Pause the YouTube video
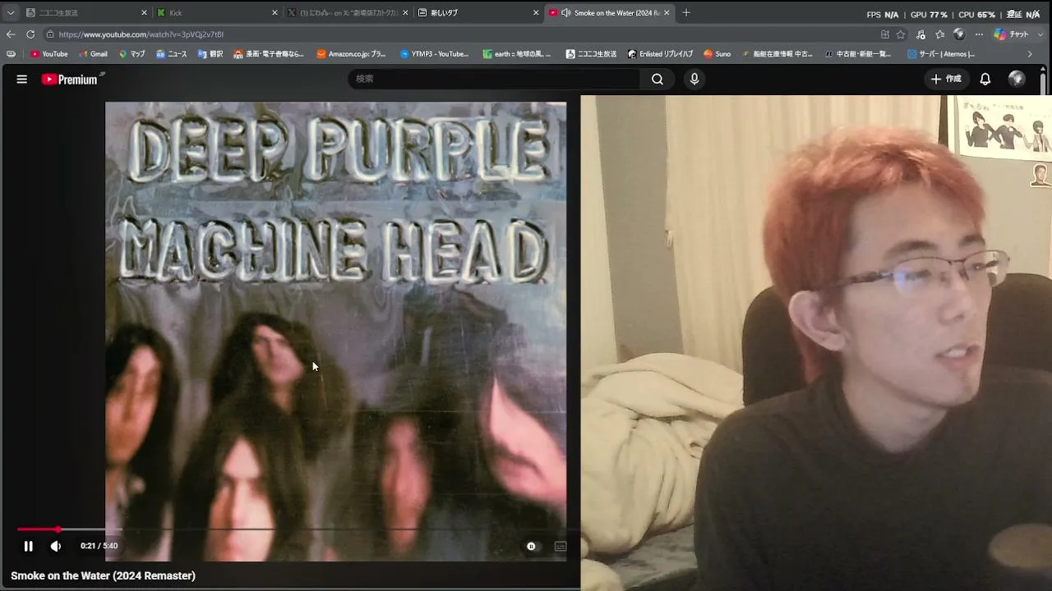The width and height of the screenshot is (1052, 591). coord(28,546)
